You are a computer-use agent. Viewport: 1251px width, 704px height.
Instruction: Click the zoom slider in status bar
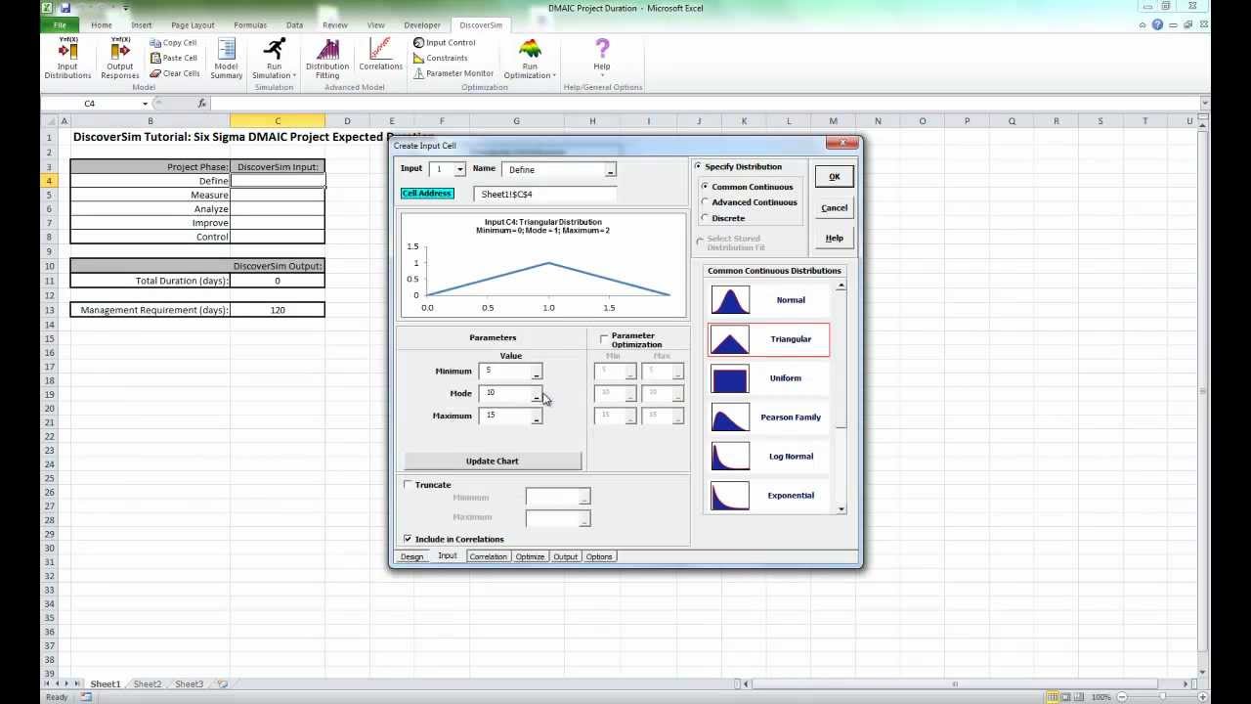1163,697
